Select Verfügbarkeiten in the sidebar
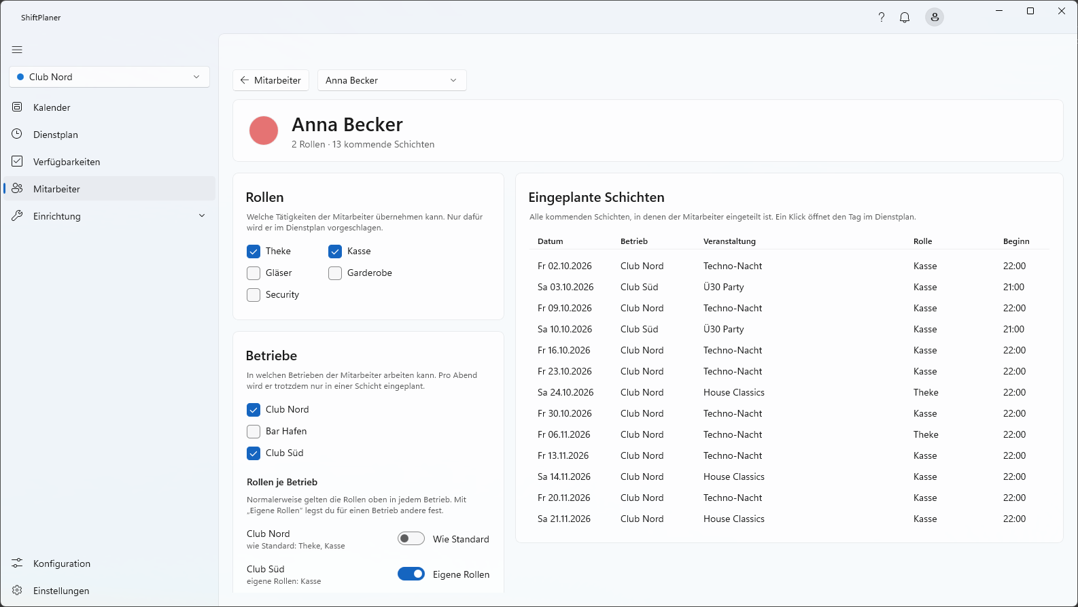The height and width of the screenshot is (607, 1078). point(109,161)
